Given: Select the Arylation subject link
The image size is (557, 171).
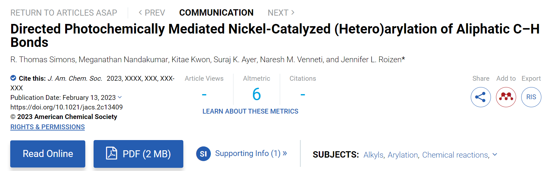Looking at the screenshot, I should tap(403, 155).
